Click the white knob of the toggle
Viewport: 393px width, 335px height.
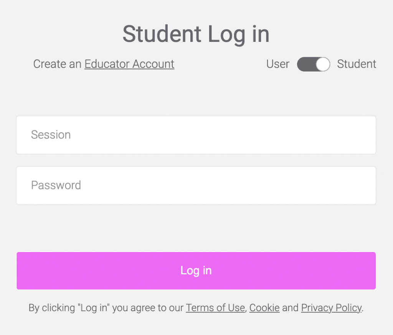(322, 64)
